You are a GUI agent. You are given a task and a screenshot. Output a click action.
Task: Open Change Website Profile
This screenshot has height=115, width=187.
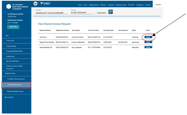[14, 51]
